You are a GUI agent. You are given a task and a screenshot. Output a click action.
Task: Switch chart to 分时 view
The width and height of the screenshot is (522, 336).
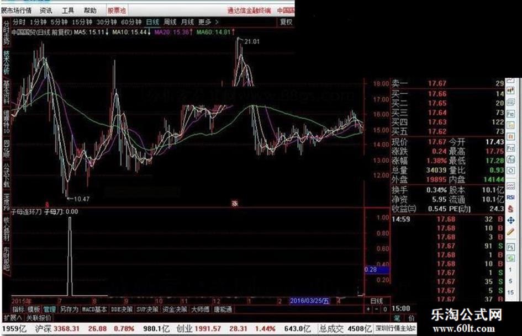click(x=19, y=22)
